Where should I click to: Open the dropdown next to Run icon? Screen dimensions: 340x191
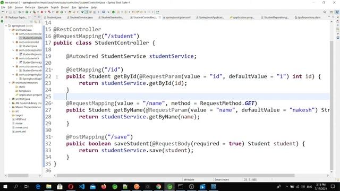tap(30, 12)
